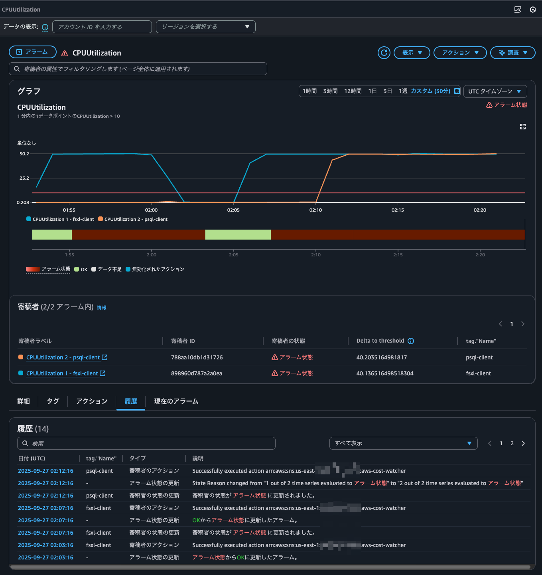Image resolution: width=542 pixels, height=575 pixels.
Task: Click Delta value 40.2035164981817
Action: coord(382,357)
